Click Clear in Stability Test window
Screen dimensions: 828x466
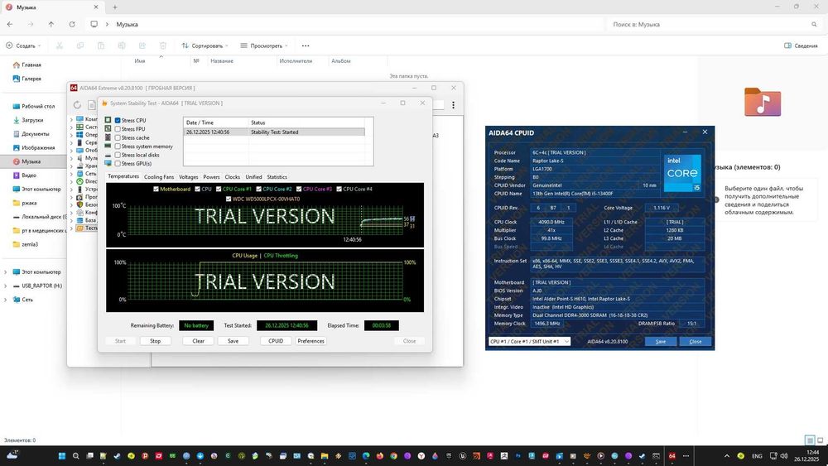(x=199, y=341)
